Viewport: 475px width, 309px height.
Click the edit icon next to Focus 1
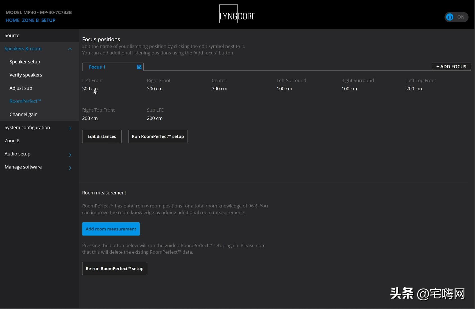click(x=139, y=67)
